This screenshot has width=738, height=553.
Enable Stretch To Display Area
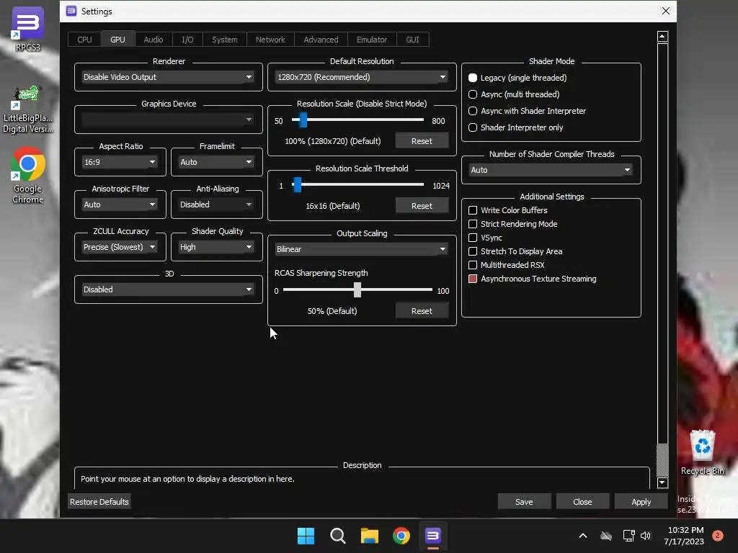coord(515,251)
